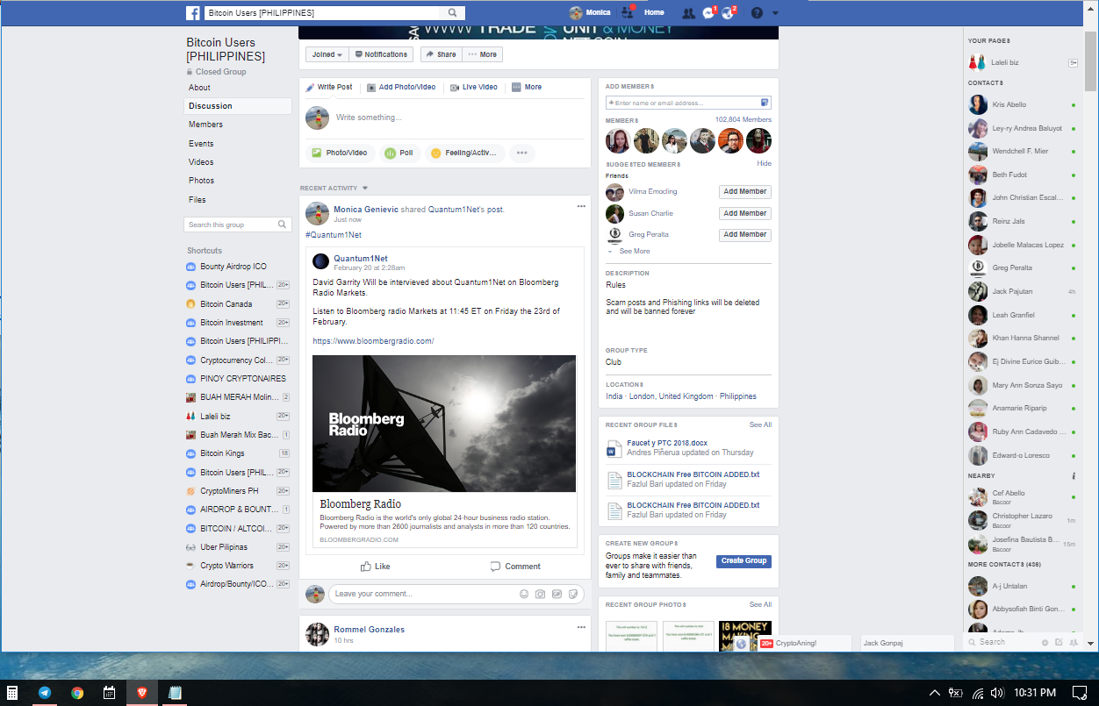Image resolution: width=1099 pixels, height=706 pixels.
Task: Insert an emoji in the comment box
Action: tap(524, 594)
